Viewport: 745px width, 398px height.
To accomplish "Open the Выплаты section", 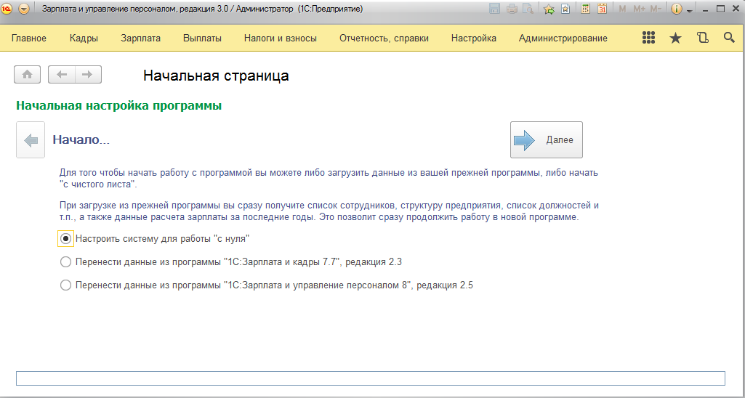I will [x=202, y=38].
